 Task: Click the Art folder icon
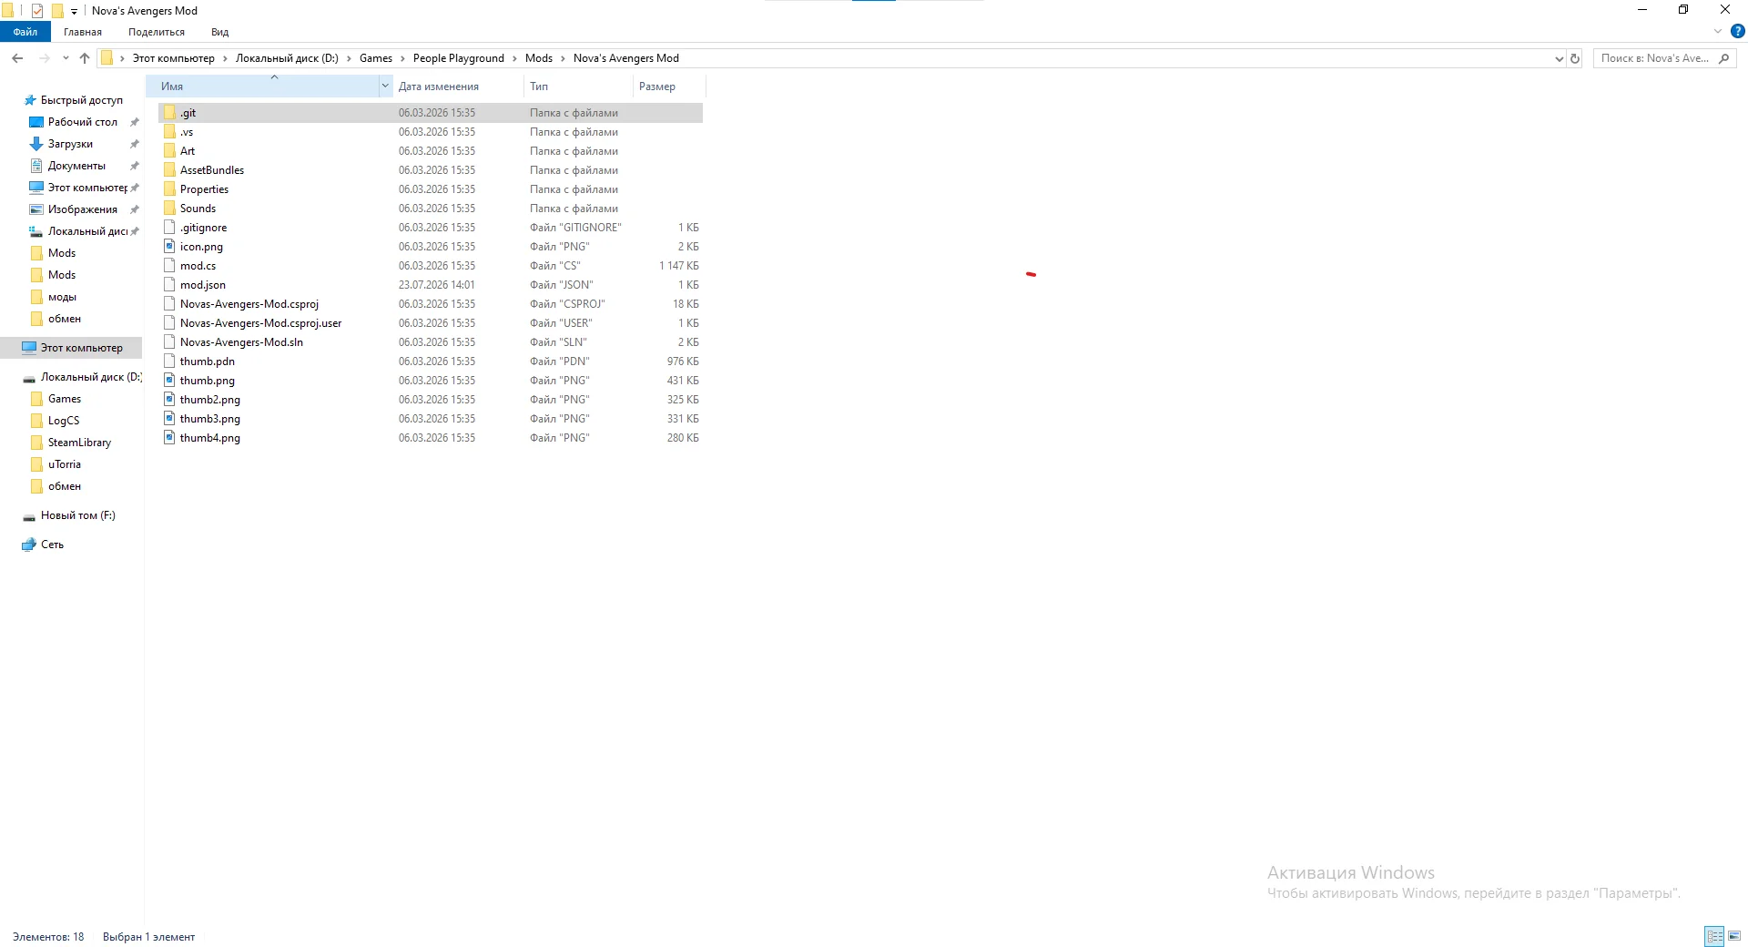pyautogui.click(x=169, y=151)
